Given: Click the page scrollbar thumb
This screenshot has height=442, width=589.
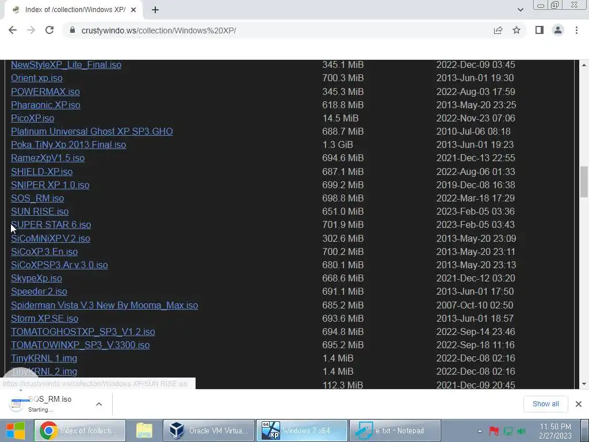Looking at the screenshot, I should pyautogui.click(x=584, y=181).
